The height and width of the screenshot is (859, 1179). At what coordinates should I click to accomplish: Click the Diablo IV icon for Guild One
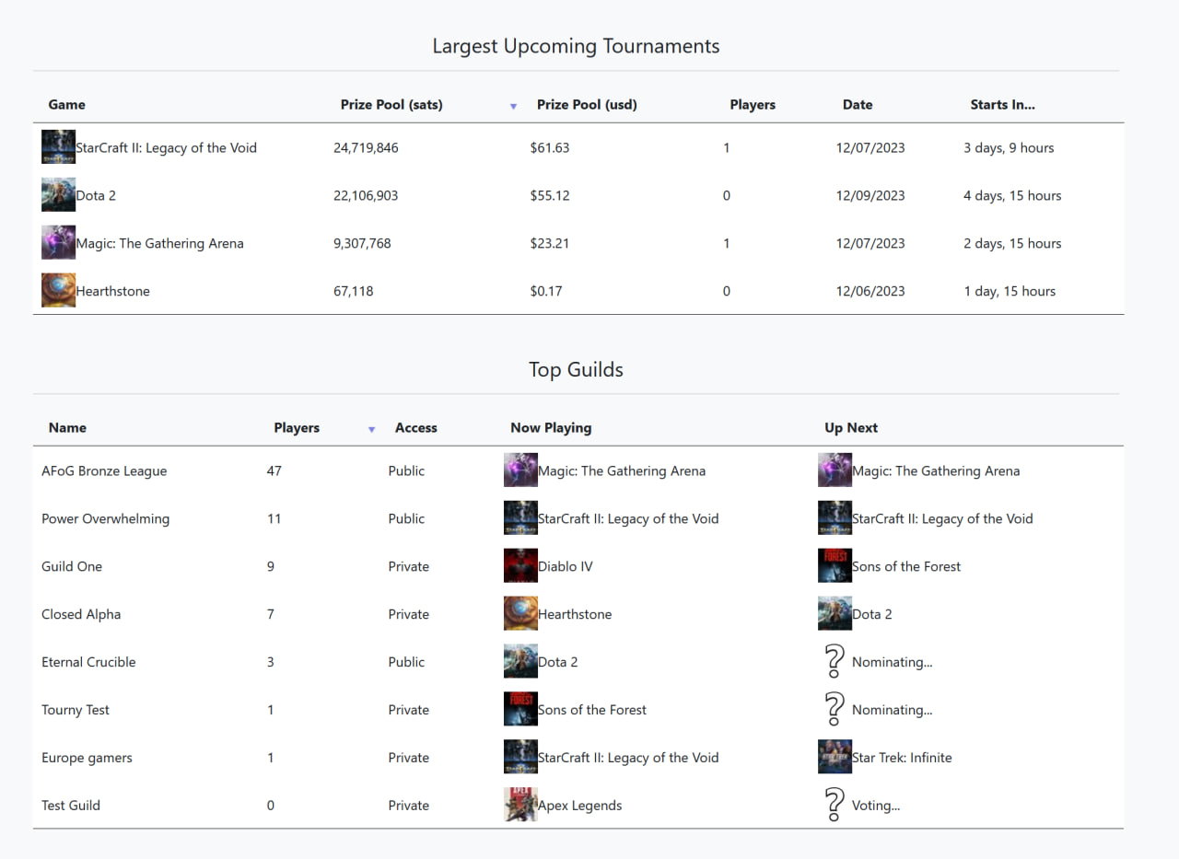click(x=520, y=565)
